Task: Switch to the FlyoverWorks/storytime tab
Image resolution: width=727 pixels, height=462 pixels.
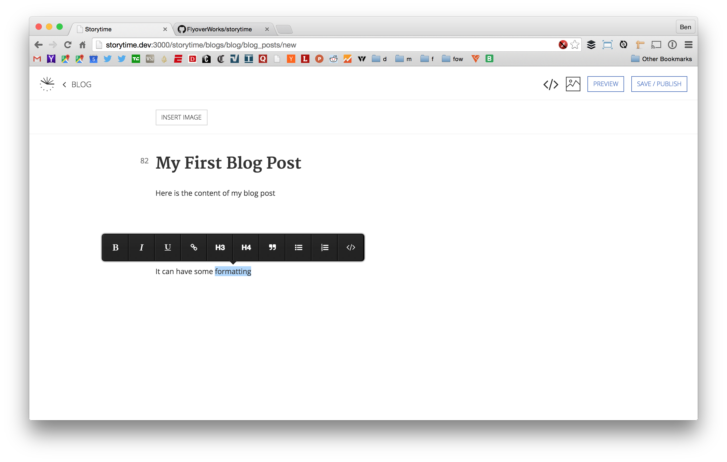Action: [x=219, y=29]
